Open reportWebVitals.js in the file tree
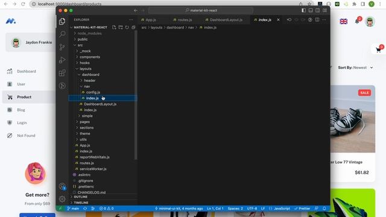 95,157
